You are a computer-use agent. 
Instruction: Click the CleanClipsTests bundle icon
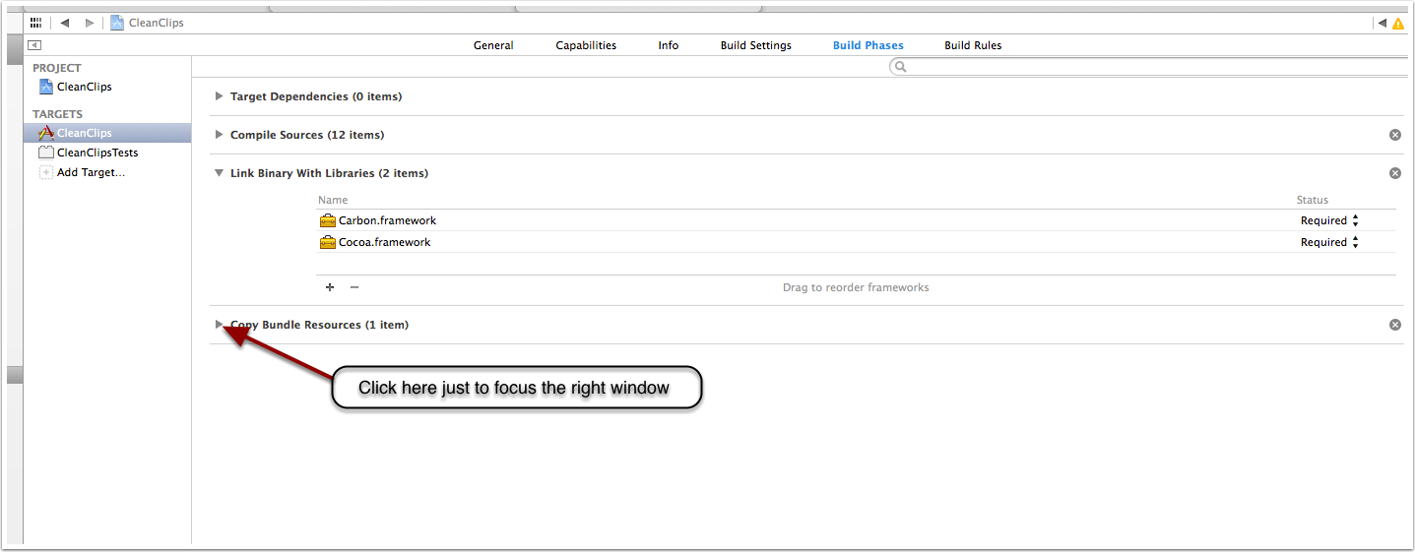click(46, 153)
